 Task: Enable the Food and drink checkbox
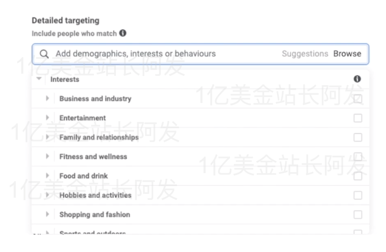358,176
